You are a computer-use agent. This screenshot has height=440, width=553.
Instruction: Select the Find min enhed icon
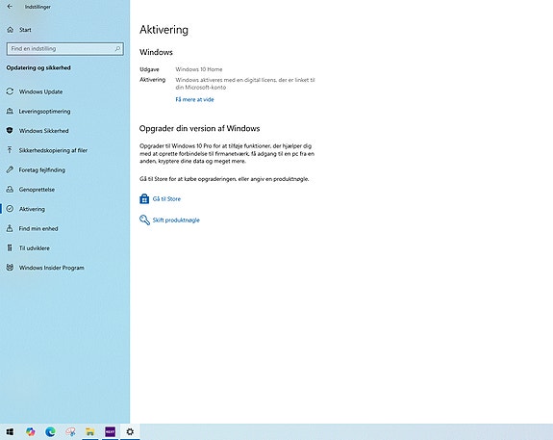pyautogui.click(x=10, y=228)
